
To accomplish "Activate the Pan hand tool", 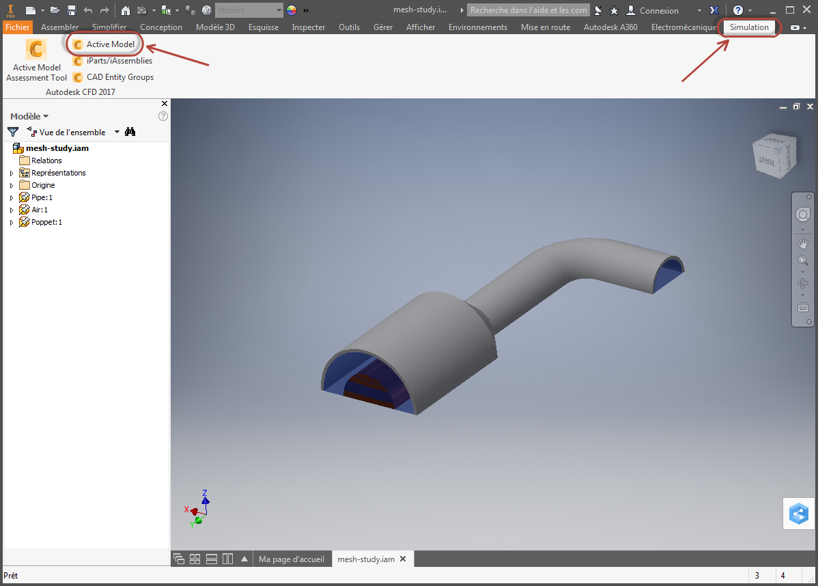I will coord(803,244).
